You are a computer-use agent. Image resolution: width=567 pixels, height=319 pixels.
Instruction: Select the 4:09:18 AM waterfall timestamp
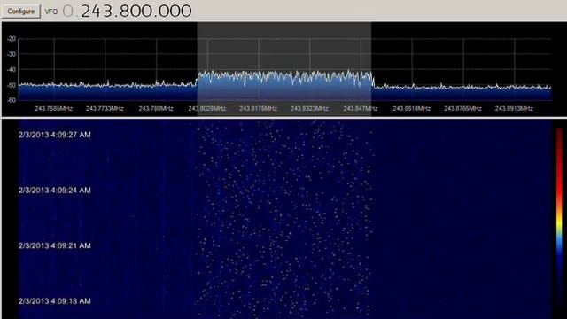(x=55, y=301)
